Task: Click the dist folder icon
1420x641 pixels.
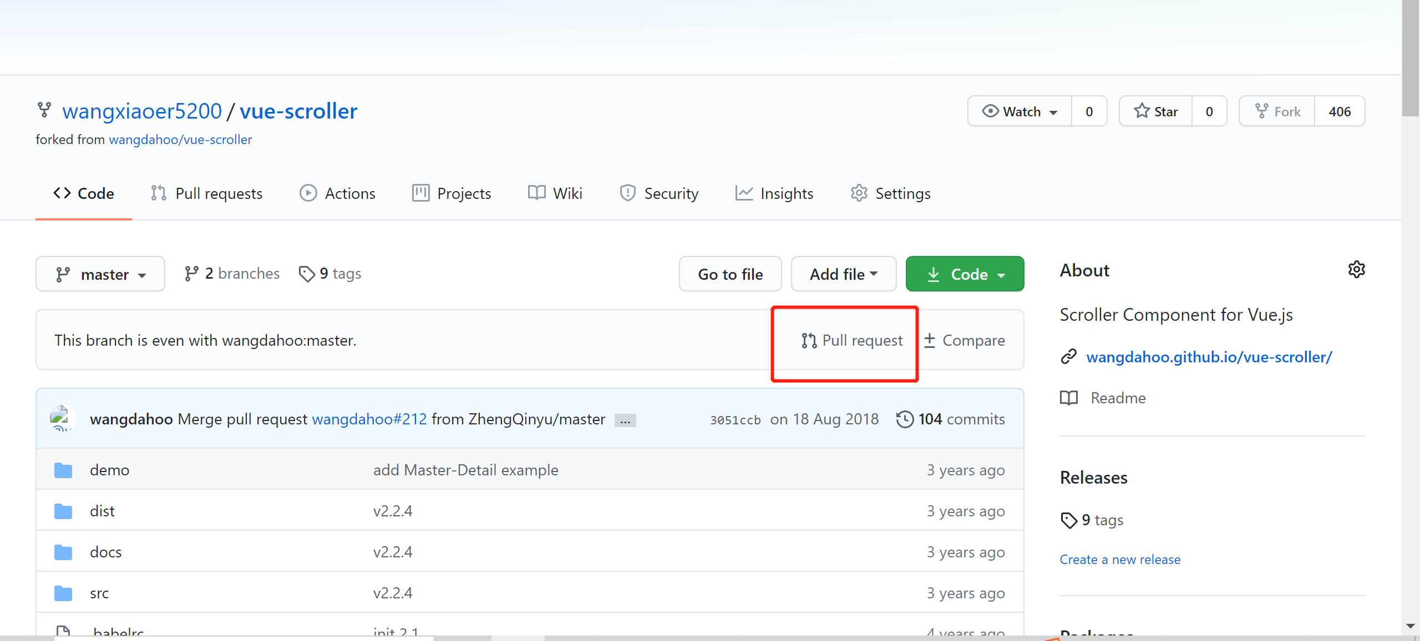Action: coord(63,511)
